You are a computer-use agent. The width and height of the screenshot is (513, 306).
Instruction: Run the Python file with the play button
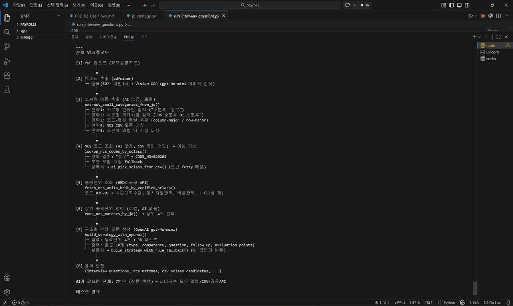471,16
